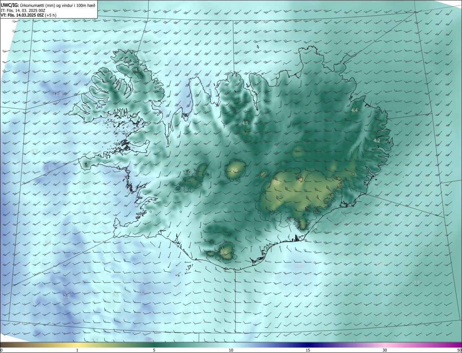Image resolution: width=462 pixels, height=353 pixels.
Task: Click the 10.6 value off the south coast
Action: tap(298, 266)
